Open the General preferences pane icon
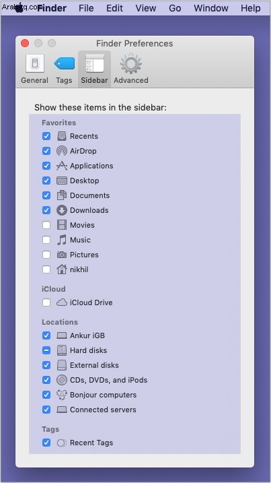 [34, 64]
